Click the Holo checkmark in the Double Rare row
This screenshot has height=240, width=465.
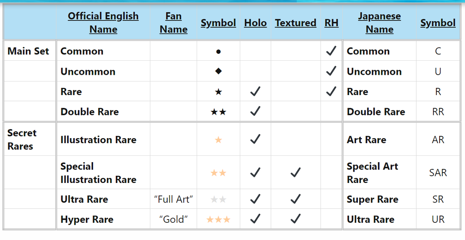point(255,111)
